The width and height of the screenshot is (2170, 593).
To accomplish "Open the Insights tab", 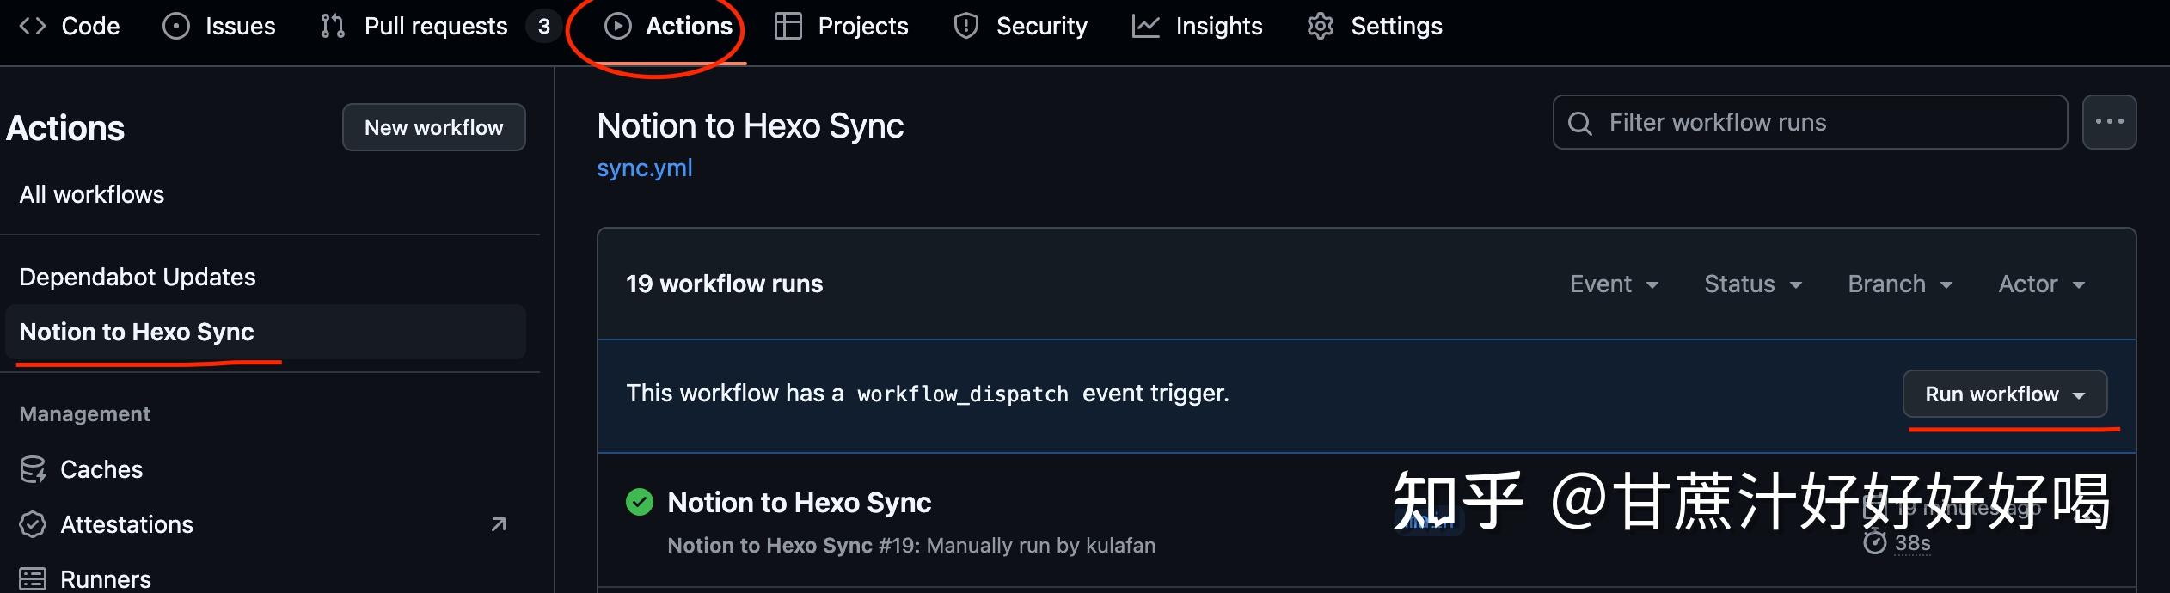I will pyautogui.click(x=1198, y=27).
